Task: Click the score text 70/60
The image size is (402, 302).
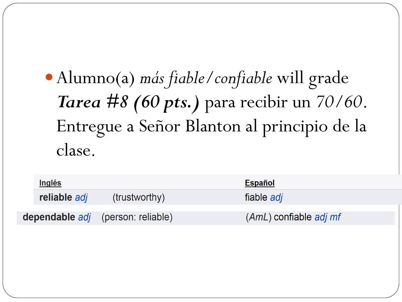Action: [340, 102]
